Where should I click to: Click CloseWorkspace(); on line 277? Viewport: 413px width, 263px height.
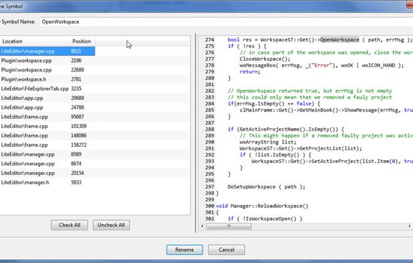265,59
